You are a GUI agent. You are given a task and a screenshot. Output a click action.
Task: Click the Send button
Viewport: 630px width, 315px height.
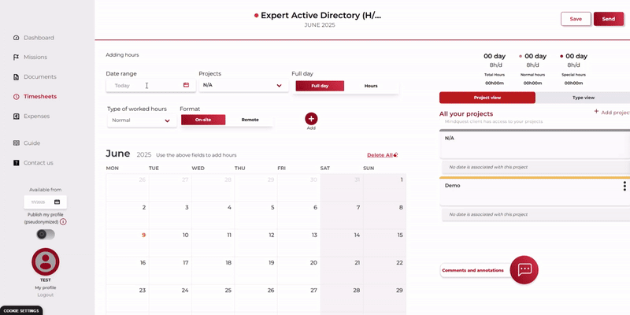pos(609,19)
